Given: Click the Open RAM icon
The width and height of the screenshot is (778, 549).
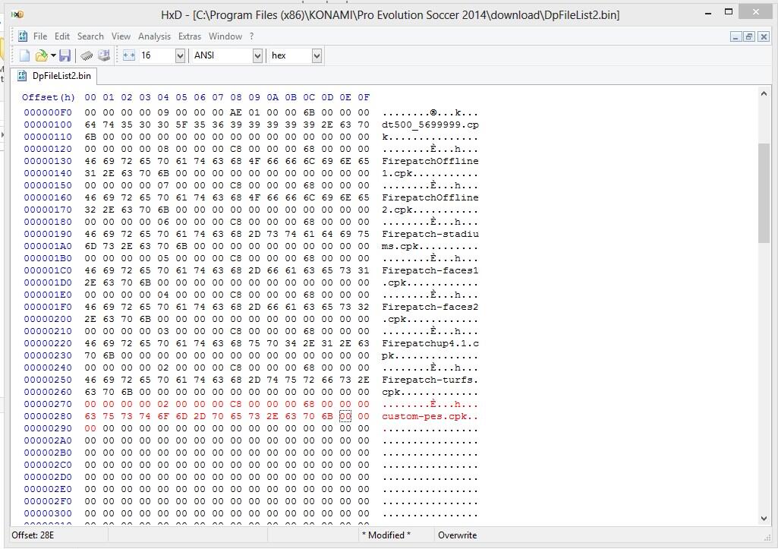Looking at the screenshot, I should click(x=87, y=55).
